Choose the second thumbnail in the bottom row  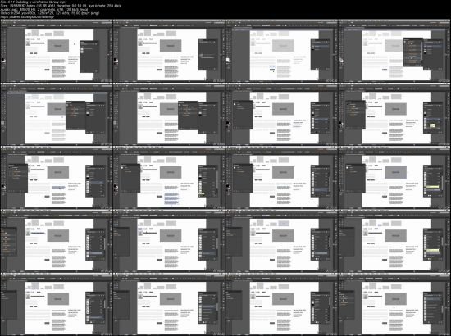[169, 304]
